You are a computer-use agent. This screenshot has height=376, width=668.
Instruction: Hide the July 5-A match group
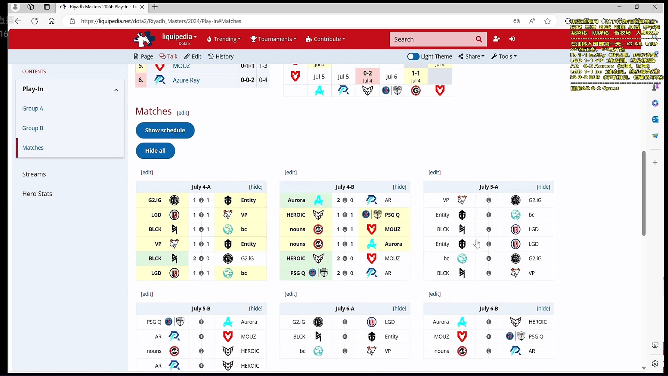pos(543,187)
